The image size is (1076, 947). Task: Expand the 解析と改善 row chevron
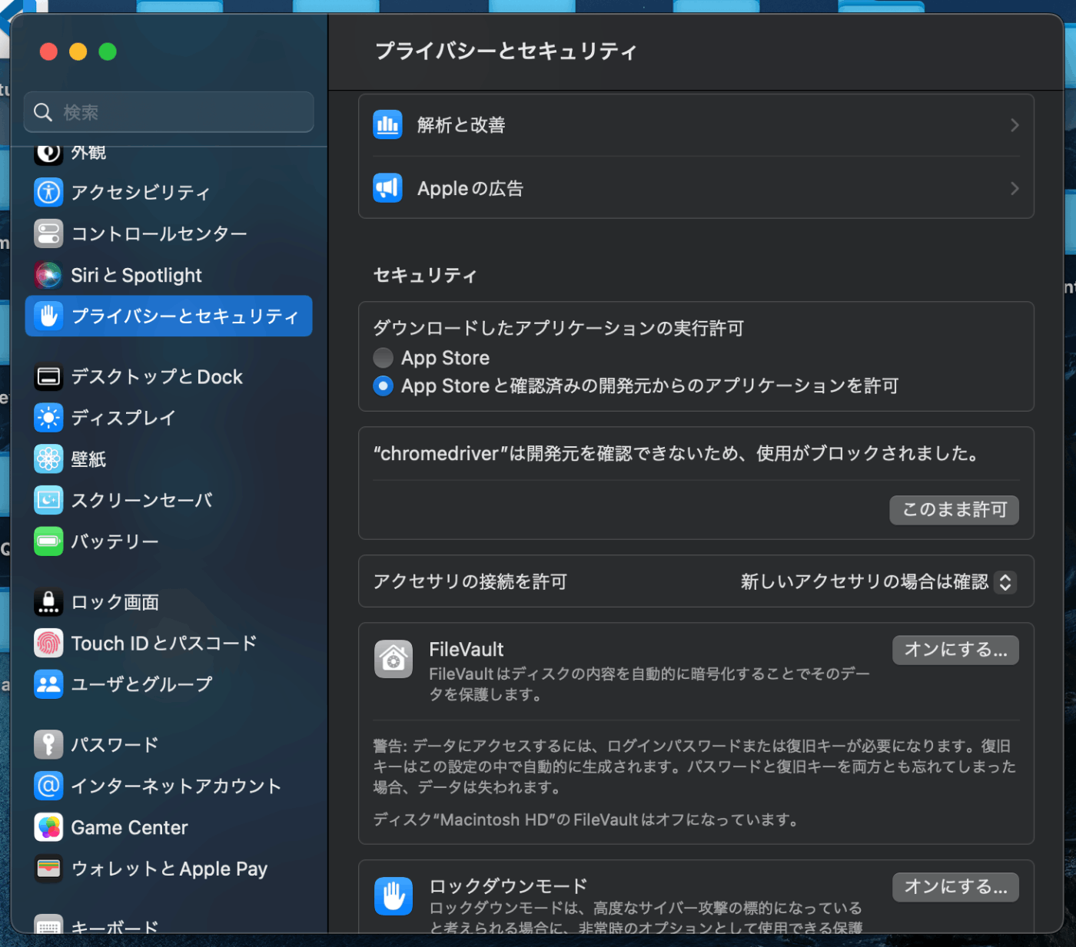pos(1015,125)
